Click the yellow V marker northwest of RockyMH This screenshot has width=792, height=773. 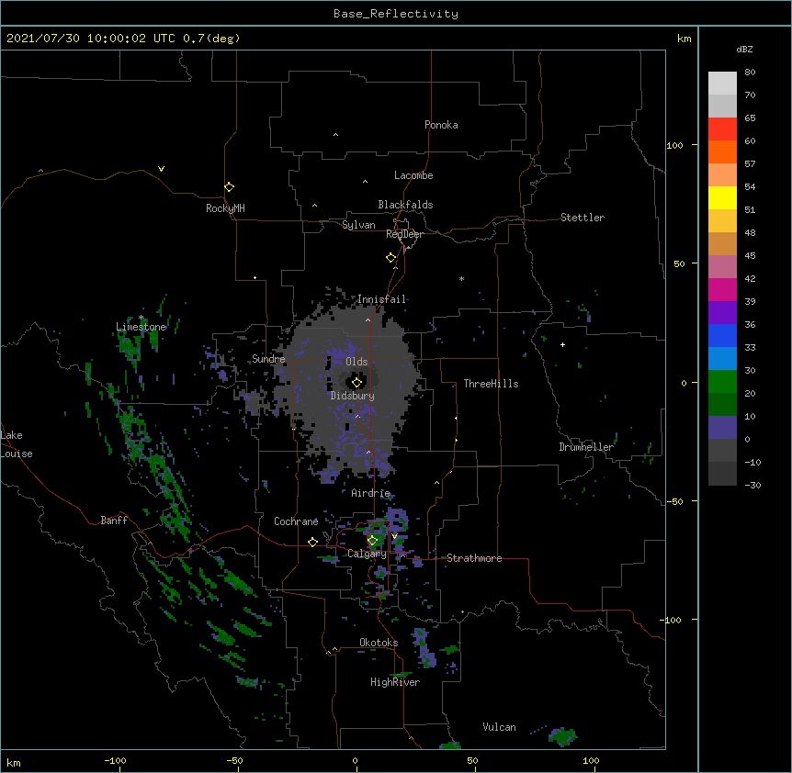coord(161,169)
